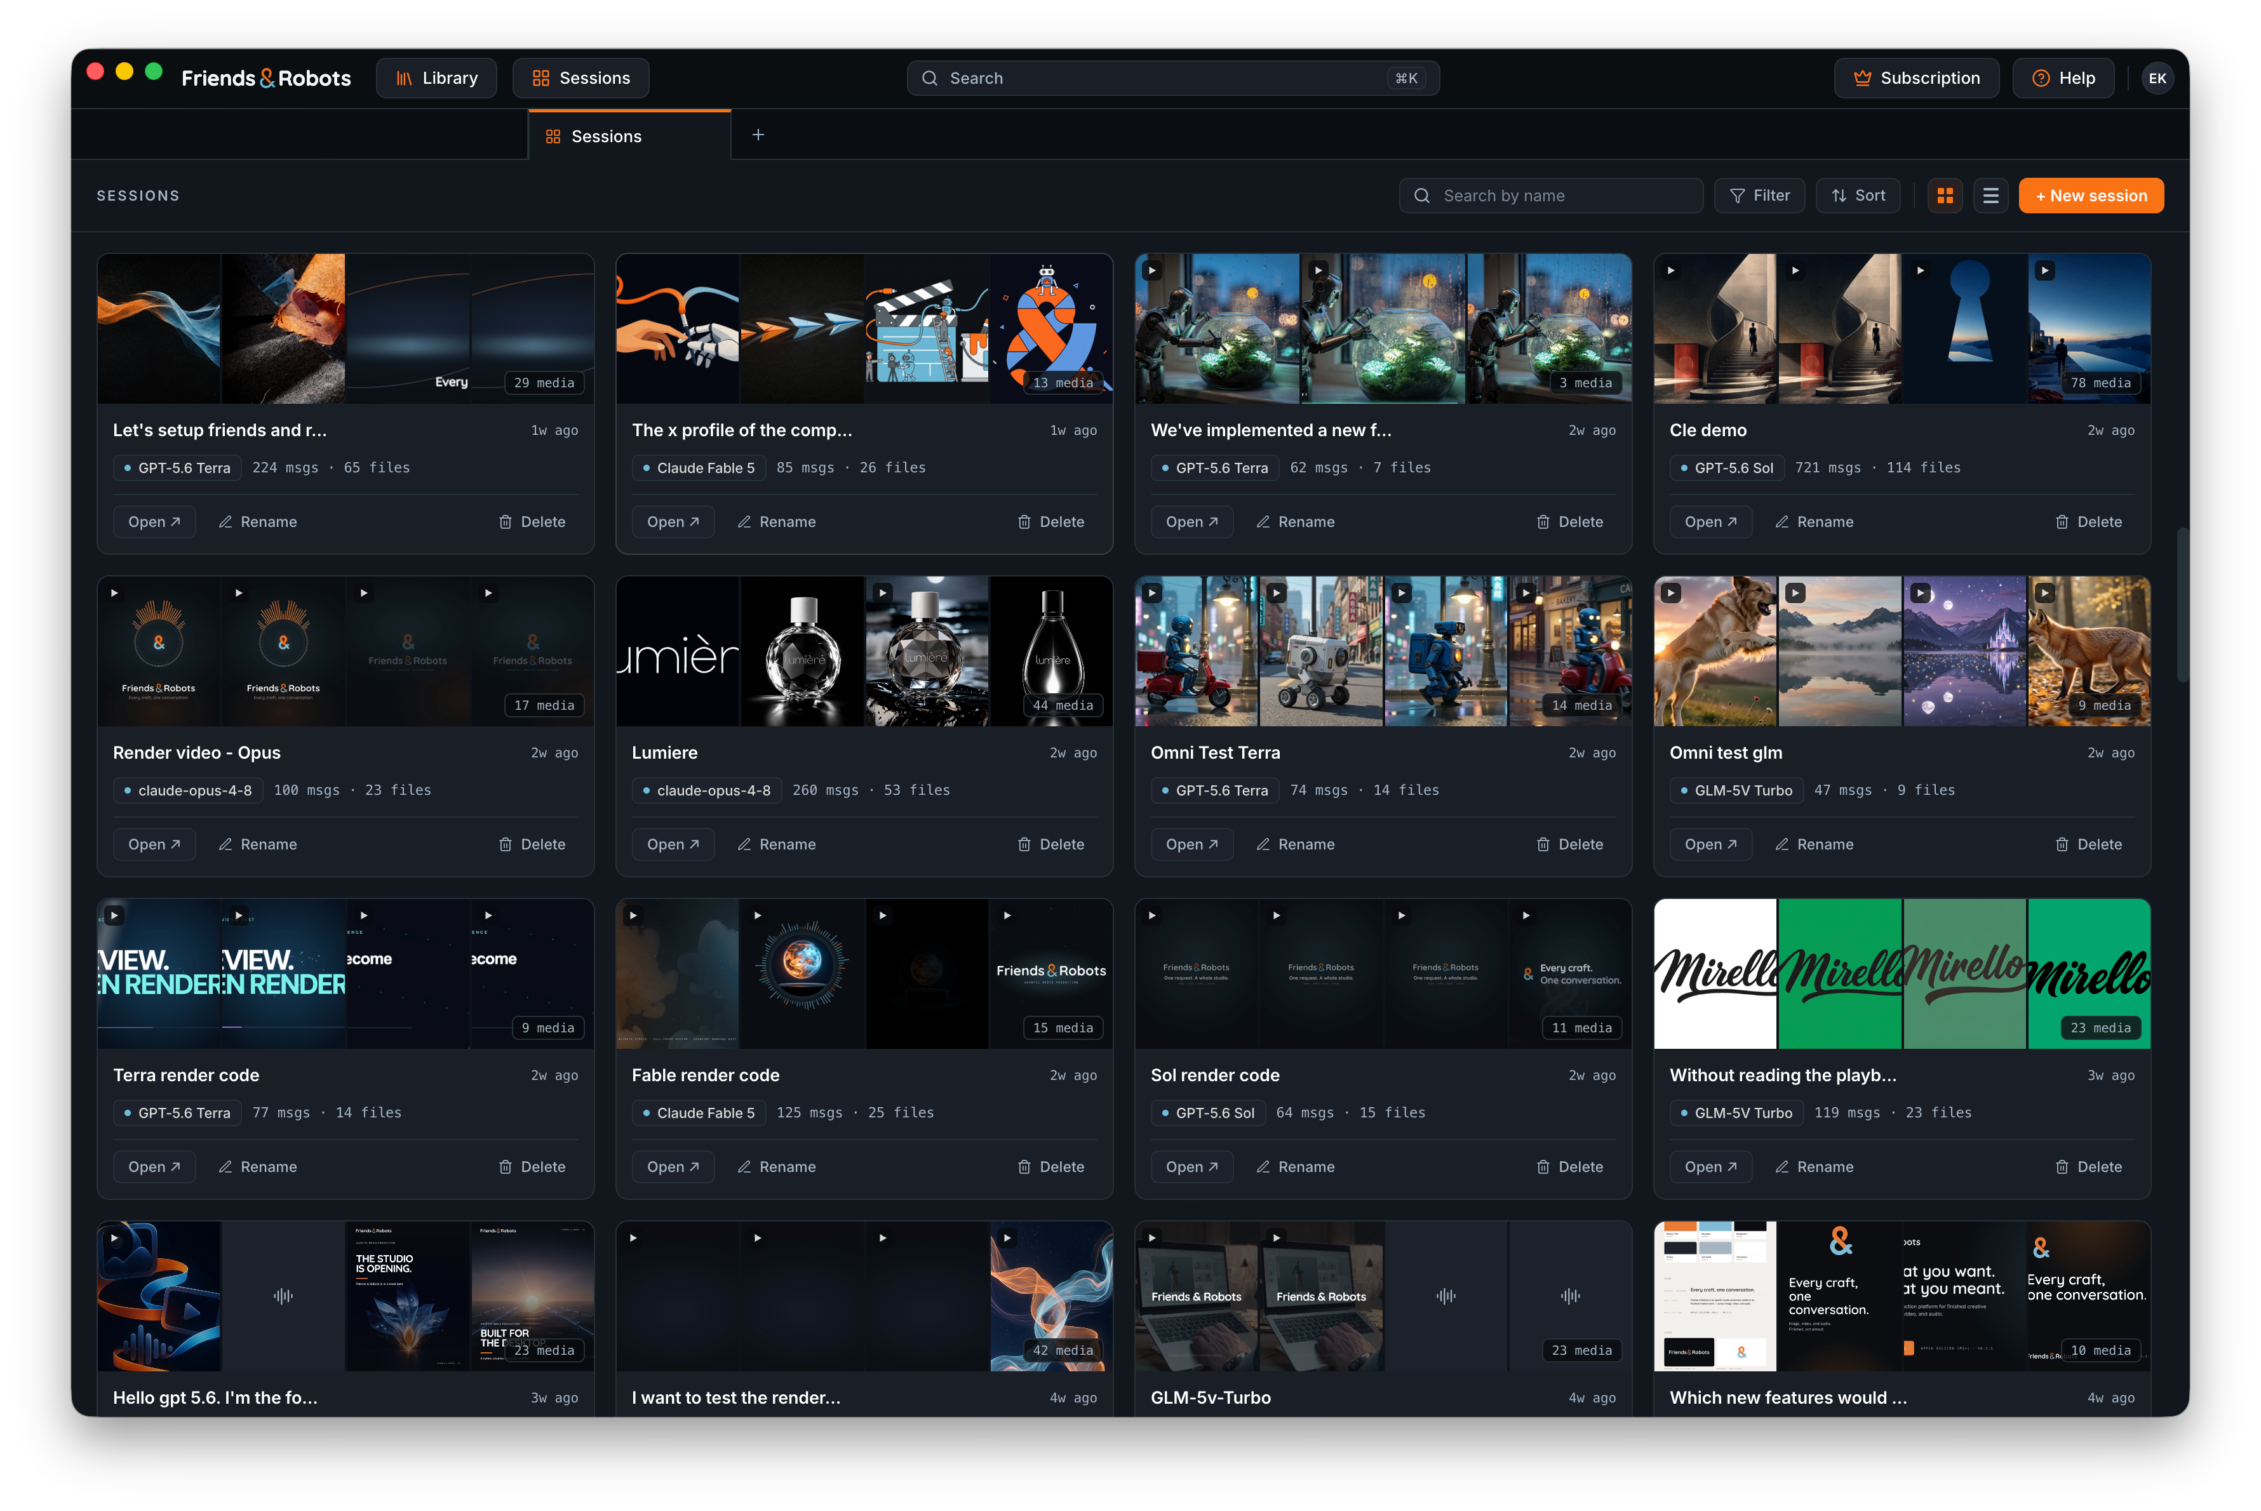Image resolution: width=2261 pixels, height=1511 pixels.
Task: Delete the Omni test glm session
Action: tap(2088, 844)
